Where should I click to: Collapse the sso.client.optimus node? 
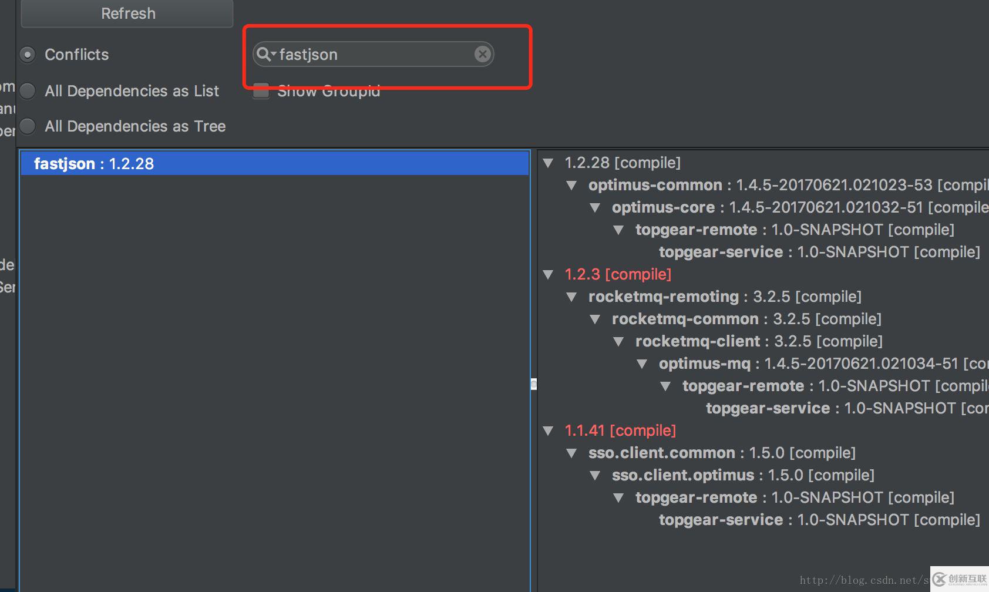click(x=596, y=476)
